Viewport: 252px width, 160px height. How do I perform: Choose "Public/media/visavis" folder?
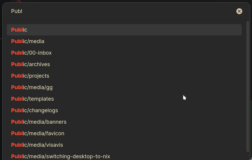[124, 145]
